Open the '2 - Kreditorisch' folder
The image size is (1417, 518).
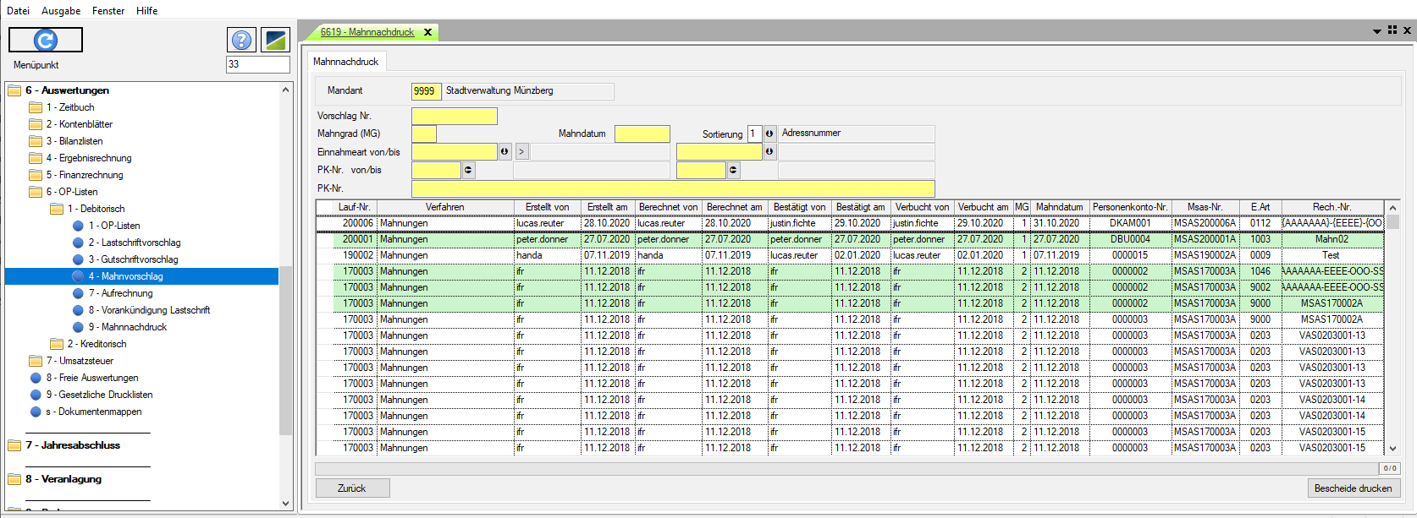[96, 344]
